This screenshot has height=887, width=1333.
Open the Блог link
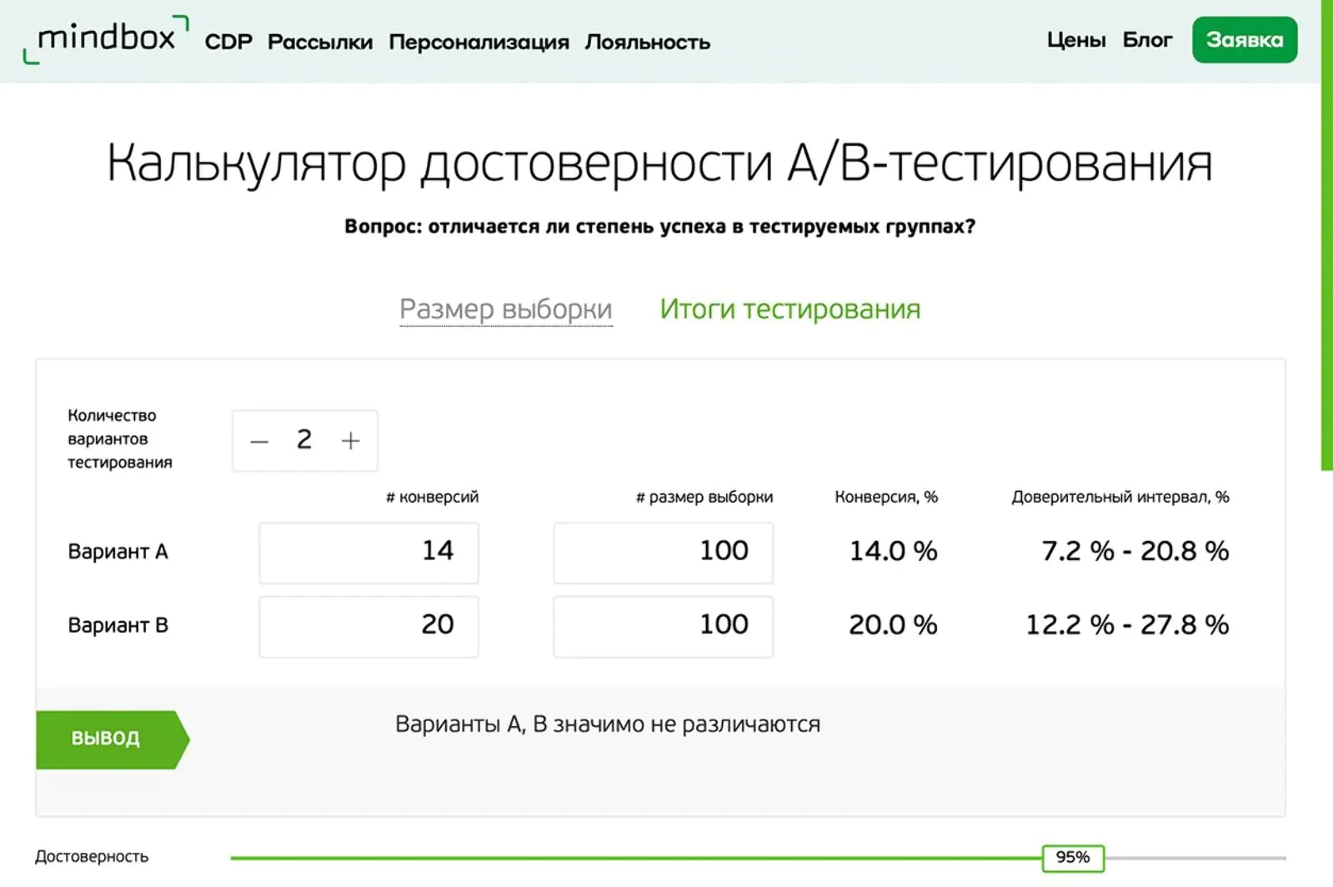click(x=1147, y=40)
